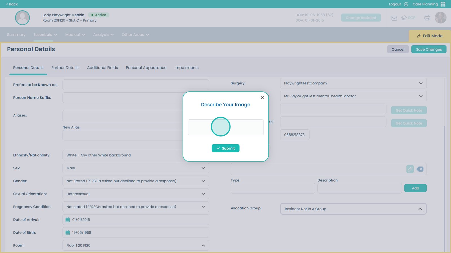This screenshot has height=253, width=451.
Task: Click the Submit button in dialog
Action: (x=225, y=148)
